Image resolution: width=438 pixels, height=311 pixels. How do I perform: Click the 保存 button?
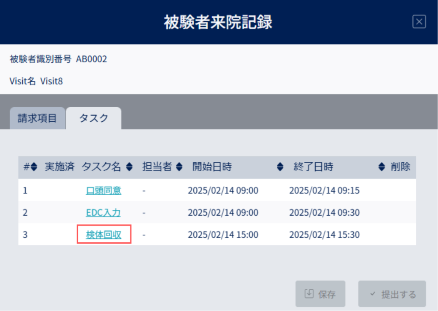click(320, 294)
